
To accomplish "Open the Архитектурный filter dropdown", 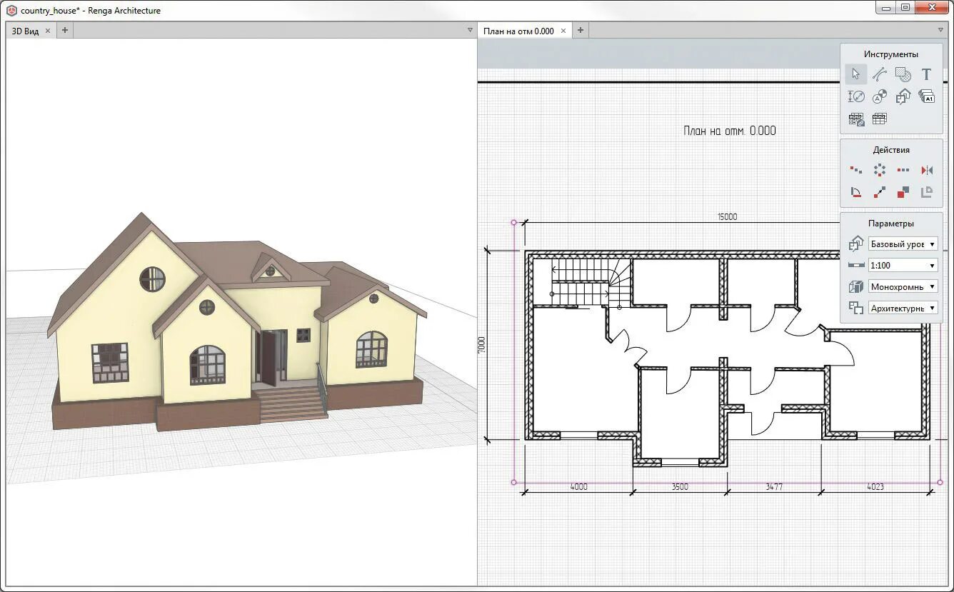I will pos(903,308).
